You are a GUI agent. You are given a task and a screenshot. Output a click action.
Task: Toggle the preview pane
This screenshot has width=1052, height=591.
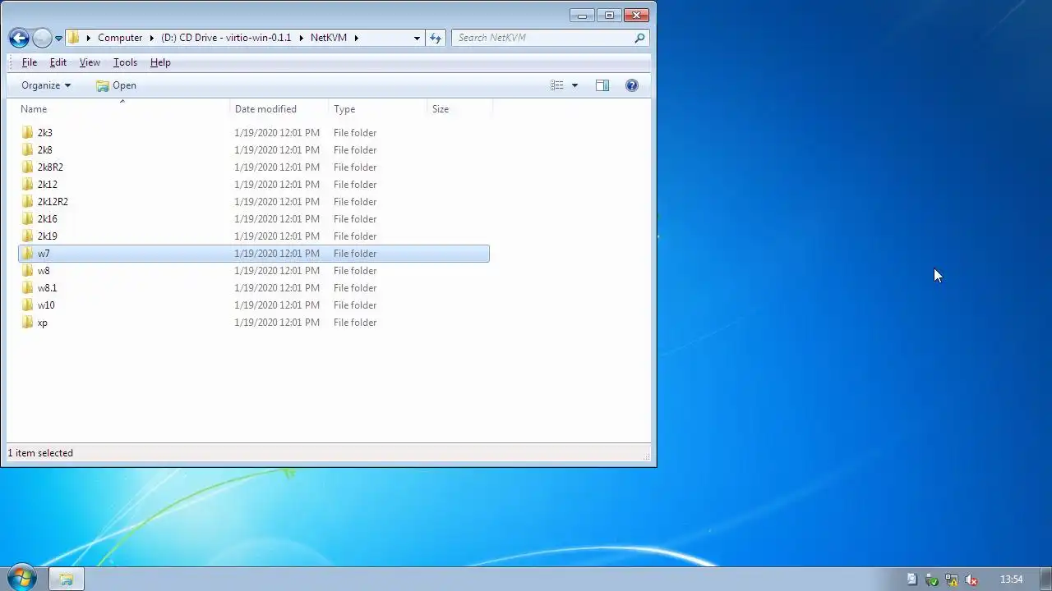click(602, 85)
